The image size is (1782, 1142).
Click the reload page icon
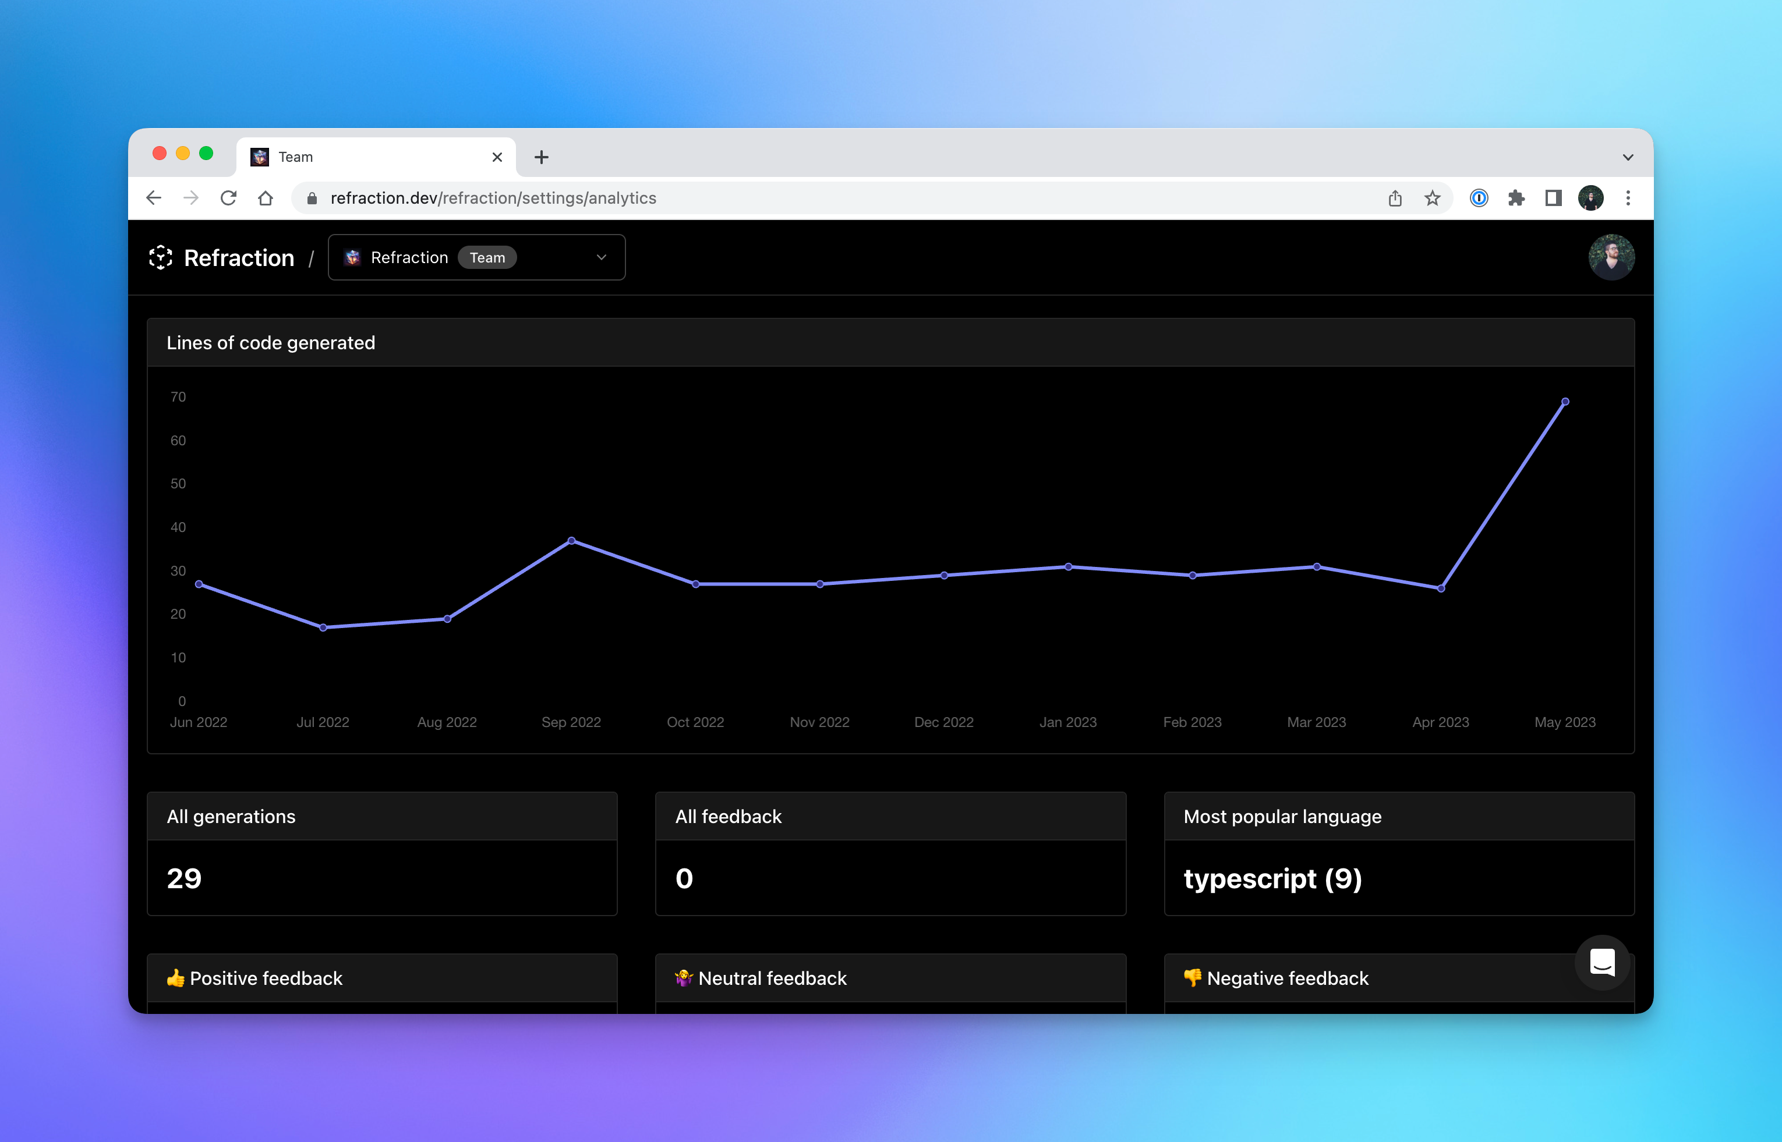tap(228, 197)
